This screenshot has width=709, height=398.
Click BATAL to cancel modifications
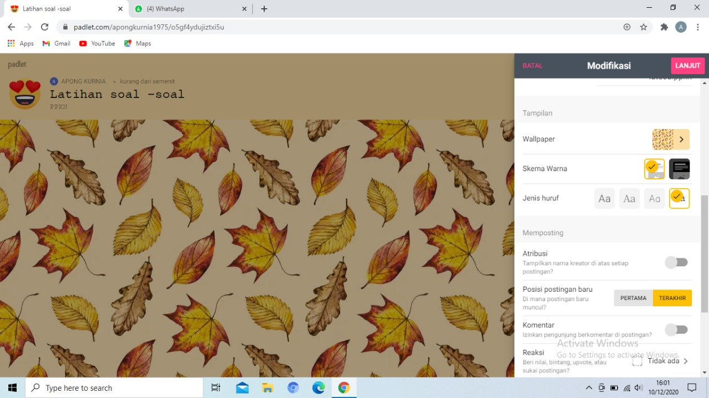click(532, 65)
